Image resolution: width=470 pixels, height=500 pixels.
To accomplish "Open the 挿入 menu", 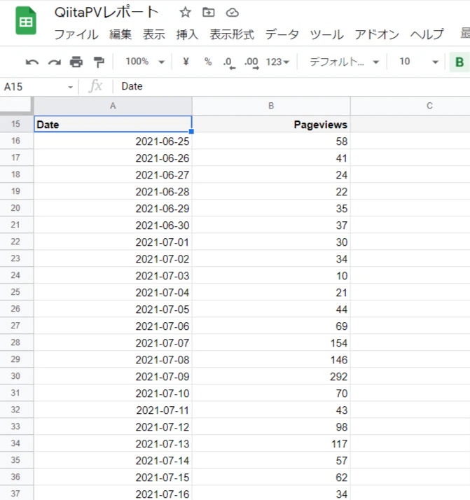I will [187, 34].
